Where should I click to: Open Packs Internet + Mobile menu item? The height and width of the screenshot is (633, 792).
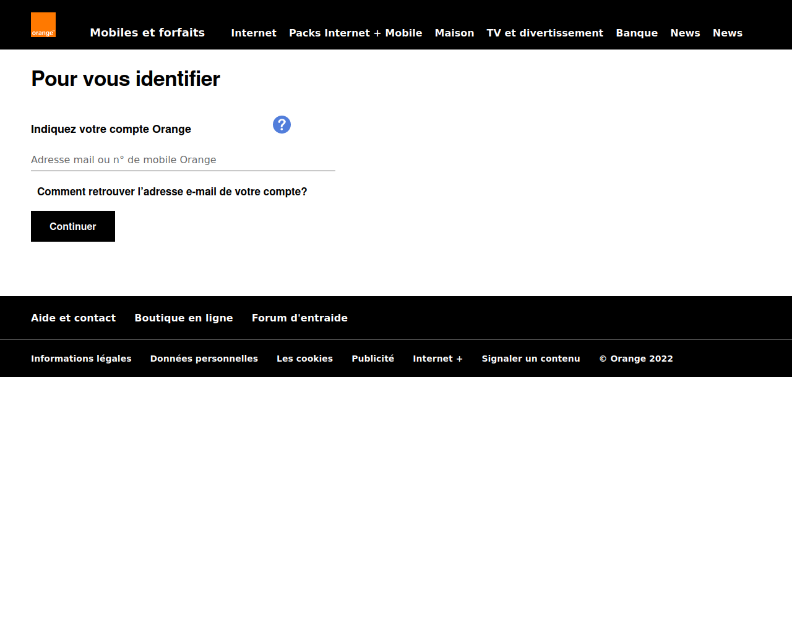pos(356,33)
